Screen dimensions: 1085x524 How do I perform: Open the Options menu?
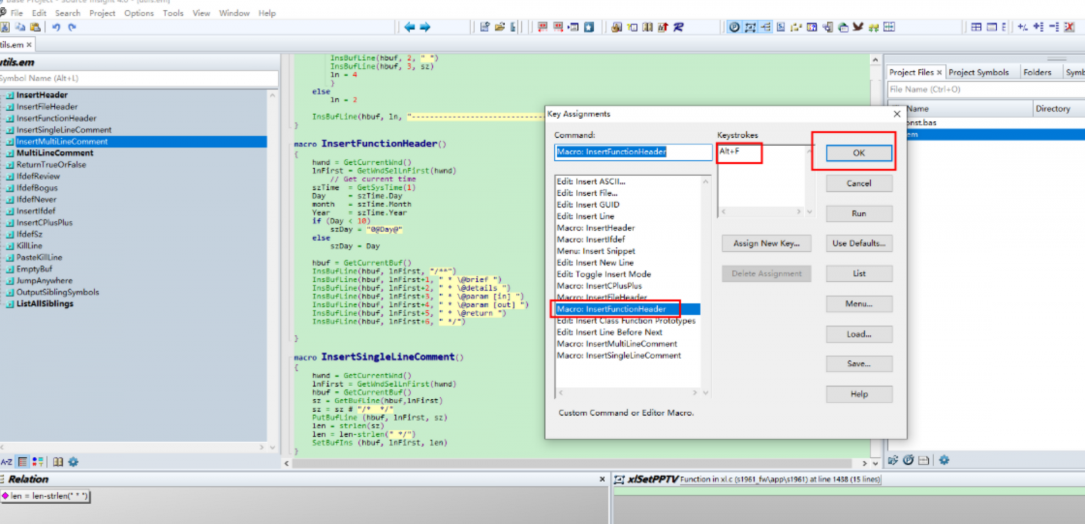(139, 13)
